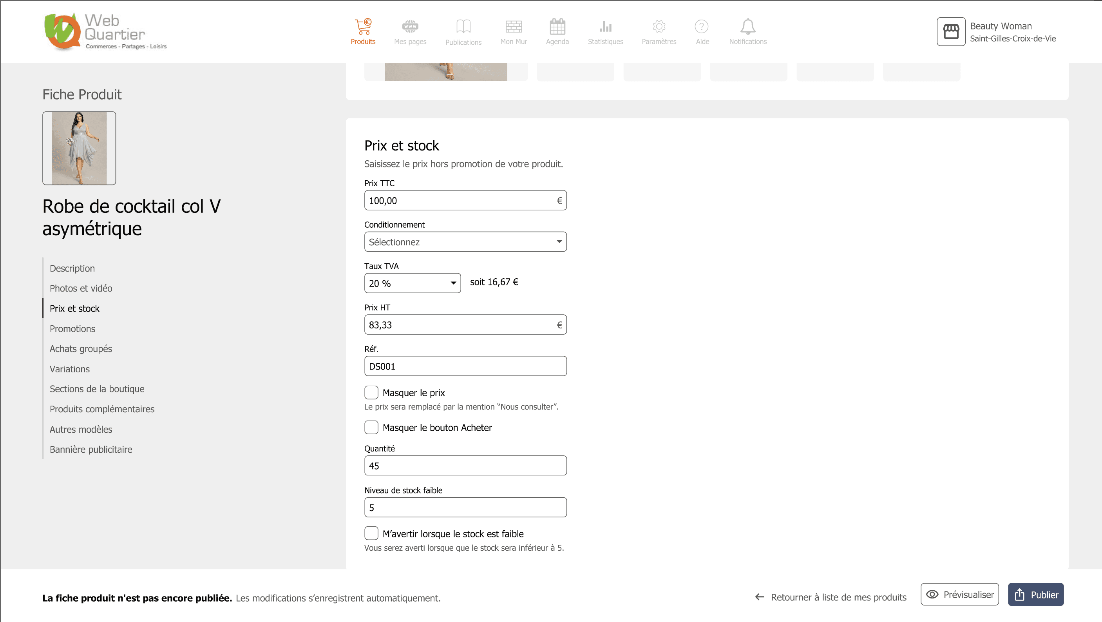Click the Beauty Woman shop icon
Screen dimensions: 1102x622
tap(950, 32)
